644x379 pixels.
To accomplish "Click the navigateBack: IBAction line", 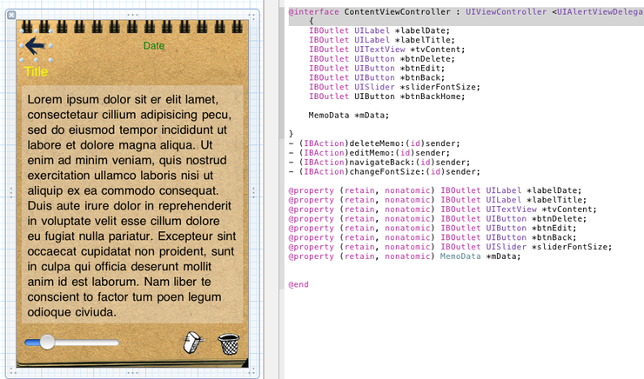I will point(379,163).
